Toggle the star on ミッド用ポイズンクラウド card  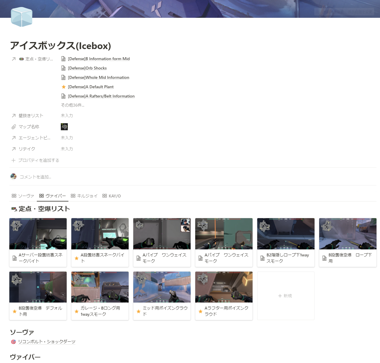(138, 311)
